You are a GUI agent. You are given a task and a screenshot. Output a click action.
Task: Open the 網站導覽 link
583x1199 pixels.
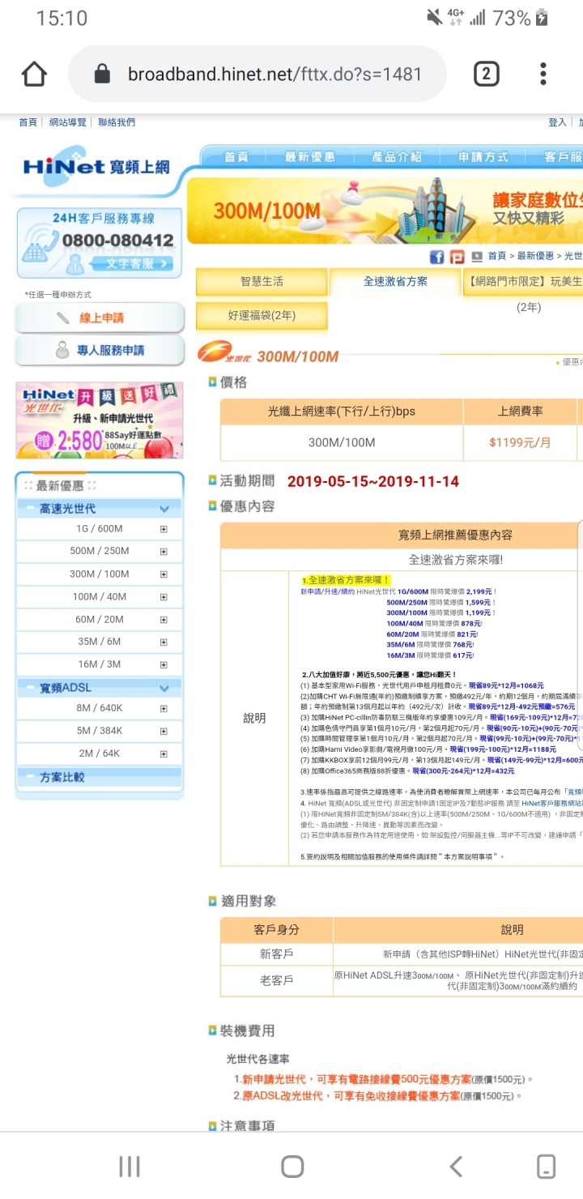[x=67, y=122]
